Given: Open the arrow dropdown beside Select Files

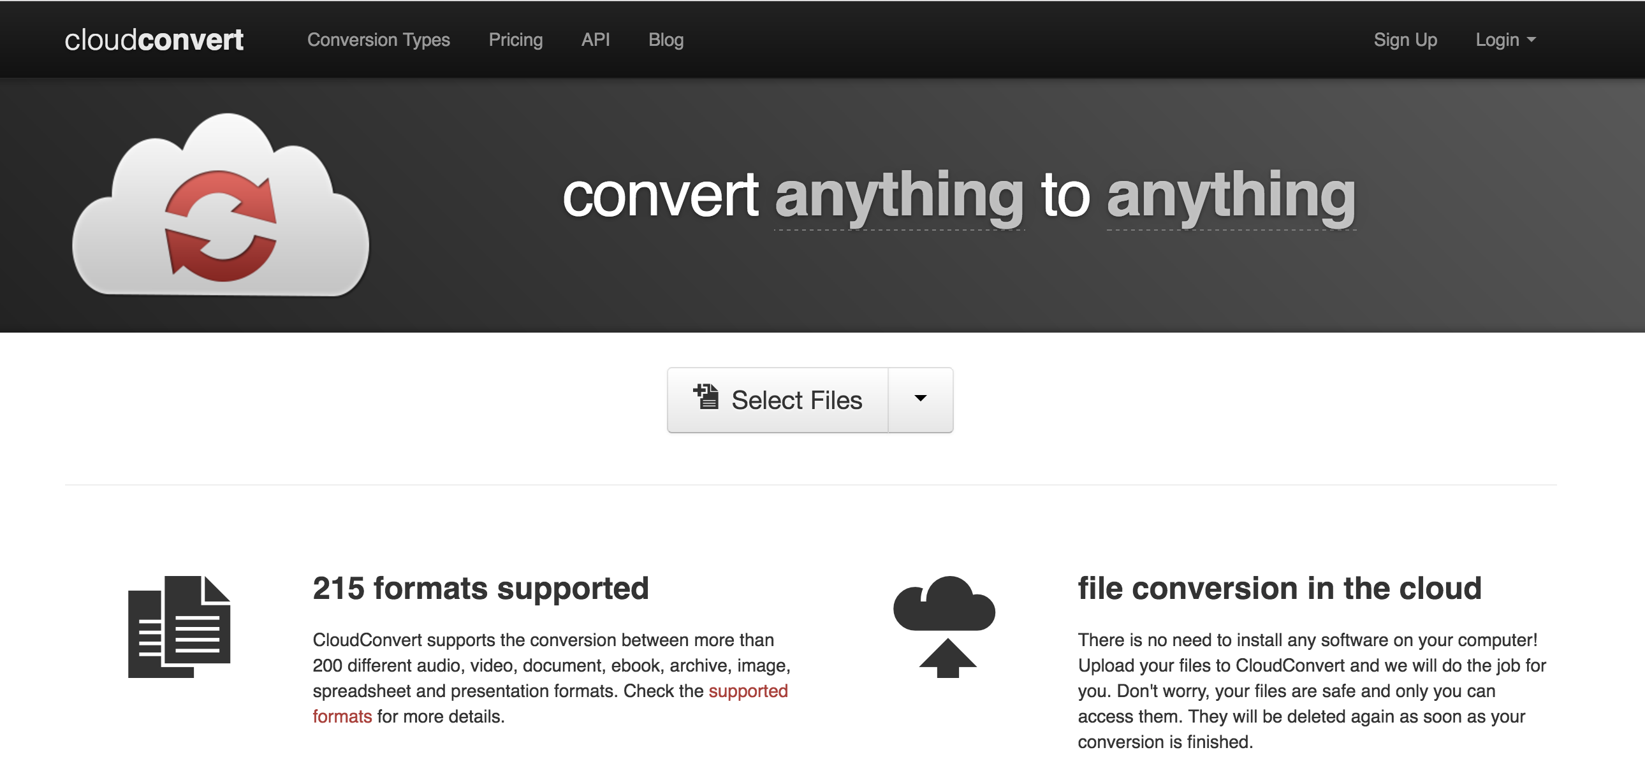Looking at the screenshot, I should (x=920, y=400).
